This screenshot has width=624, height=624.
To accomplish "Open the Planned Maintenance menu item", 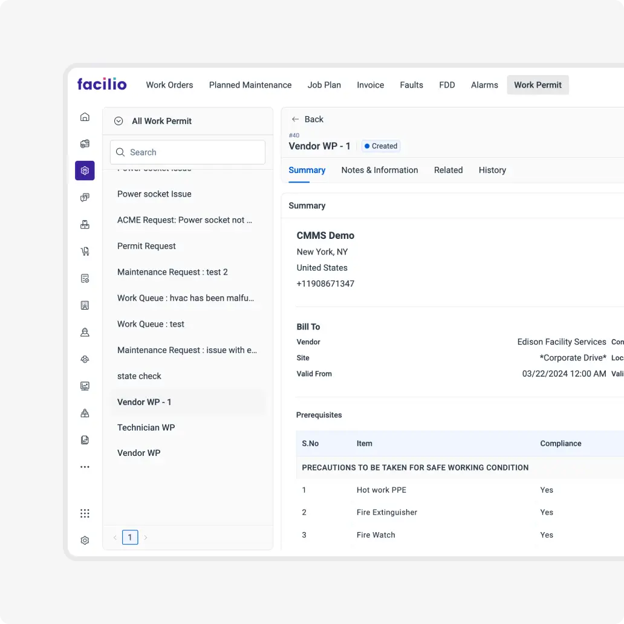I will click(250, 85).
